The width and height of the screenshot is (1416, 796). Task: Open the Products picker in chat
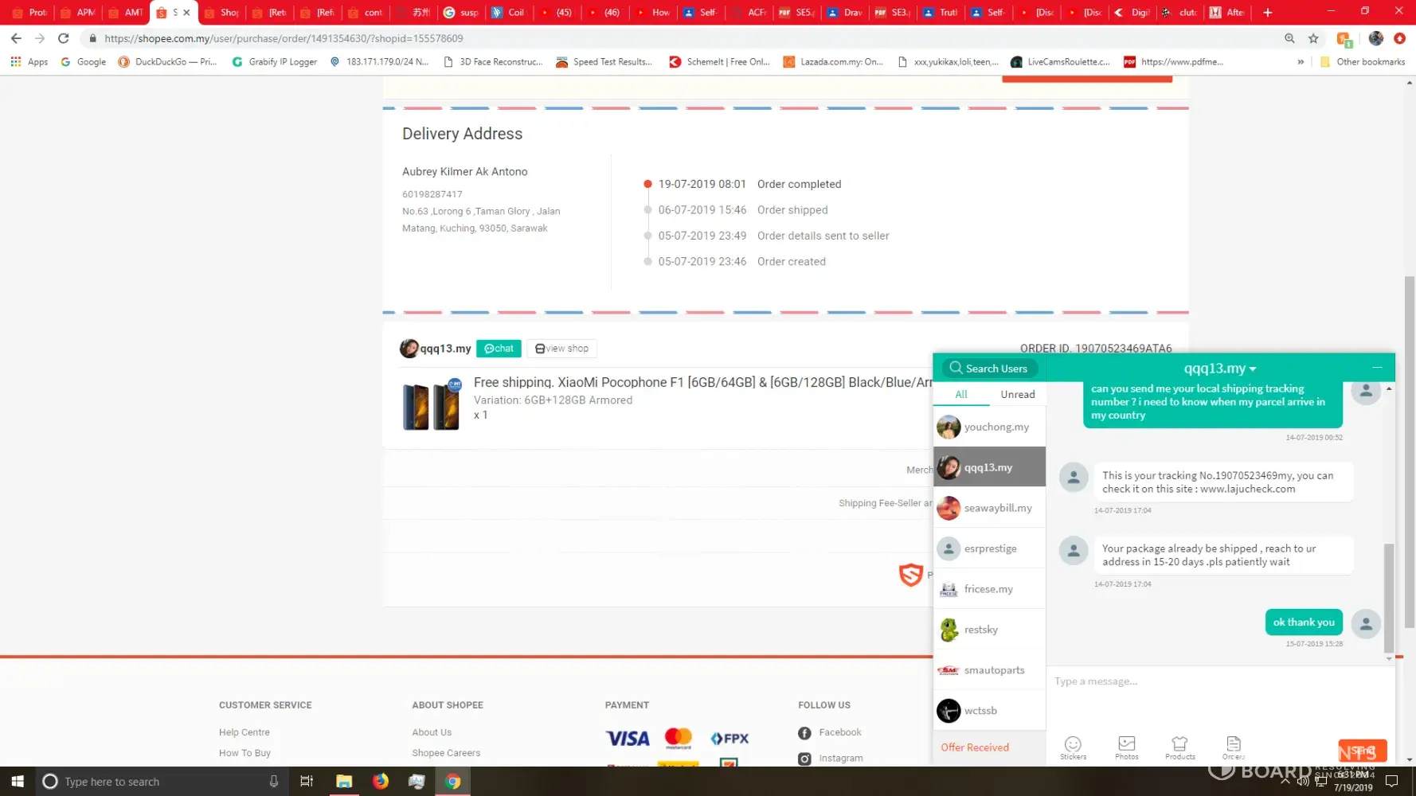[x=1179, y=747]
